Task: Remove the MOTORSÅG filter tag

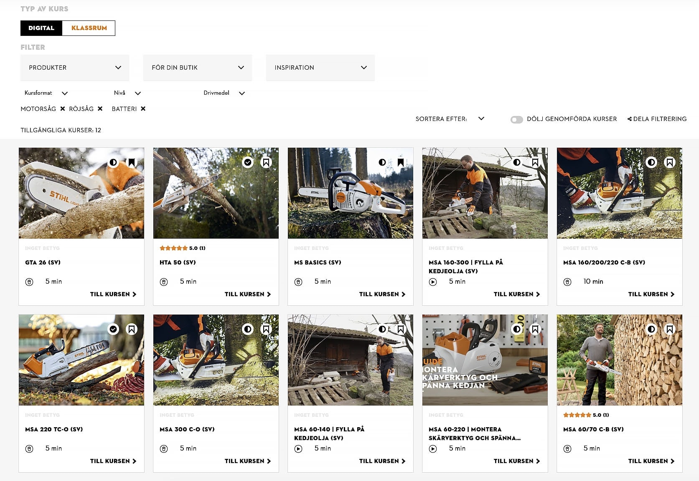Action: tap(63, 108)
